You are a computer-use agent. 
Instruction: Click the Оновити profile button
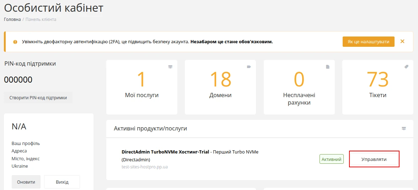tap(26, 182)
